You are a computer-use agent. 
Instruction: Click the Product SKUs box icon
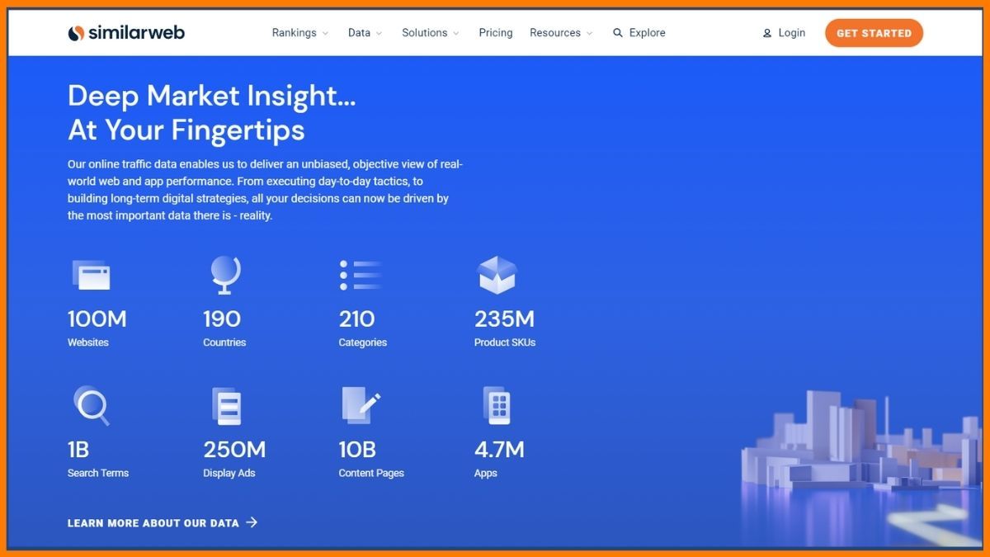[x=497, y=274]
